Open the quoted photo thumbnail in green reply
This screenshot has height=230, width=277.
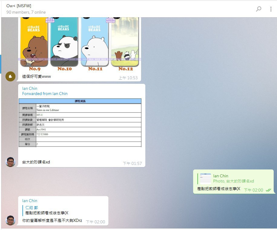click(206, 179)
